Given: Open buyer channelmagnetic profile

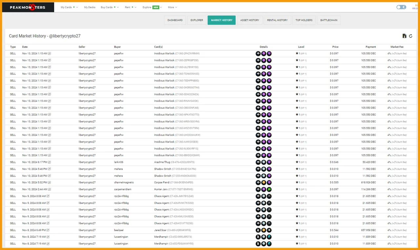Looking at the screenshot, I should pyautogui.click(x=124, y=183).
